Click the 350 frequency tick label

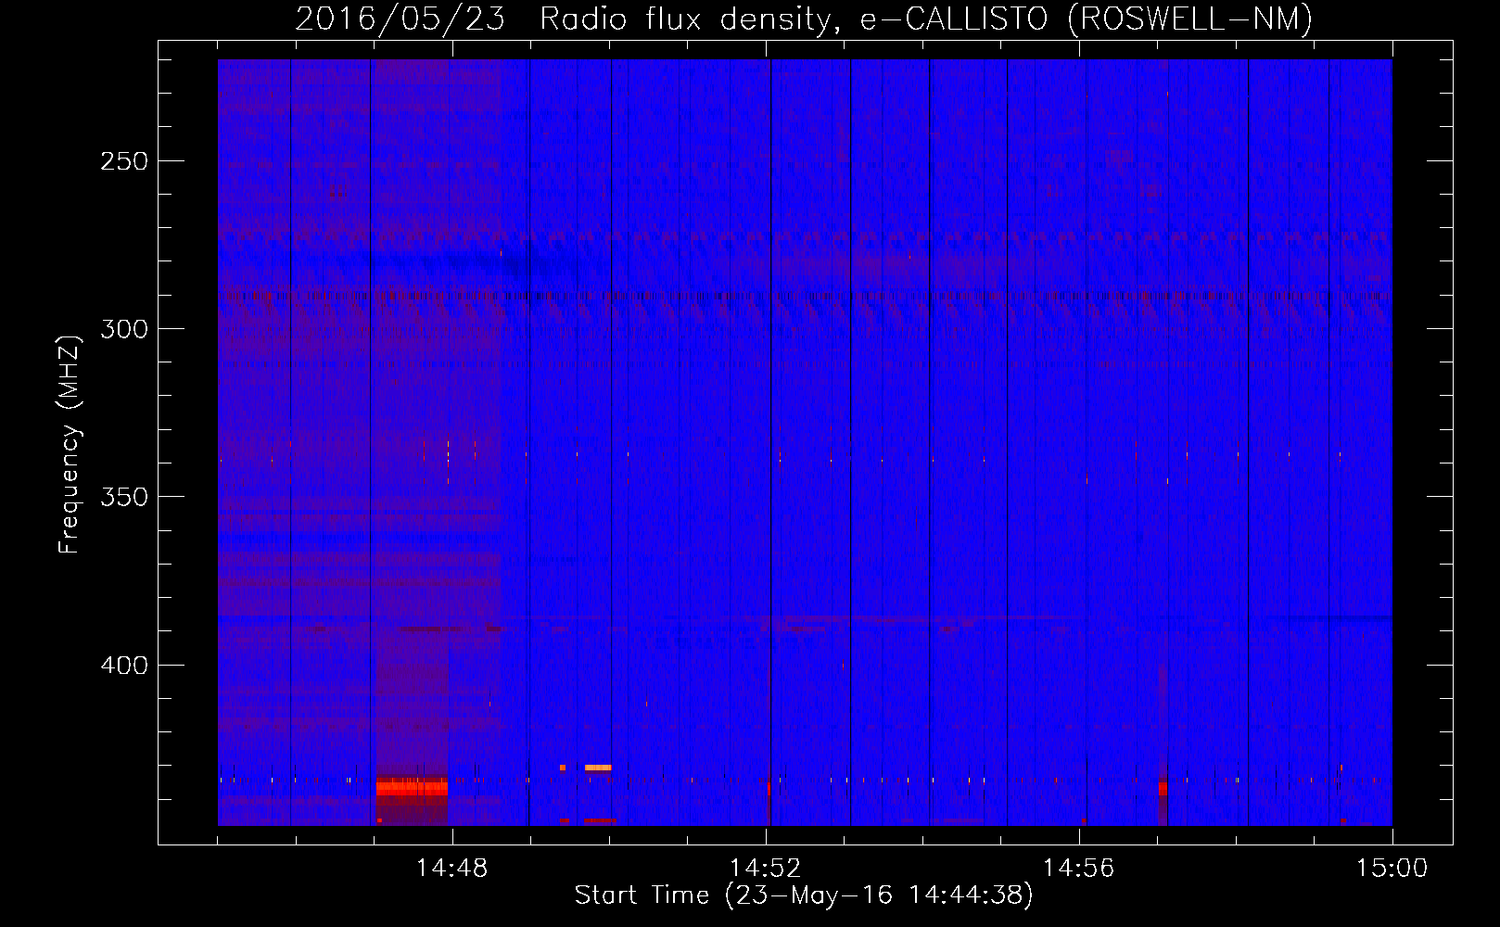coord(124,497)
